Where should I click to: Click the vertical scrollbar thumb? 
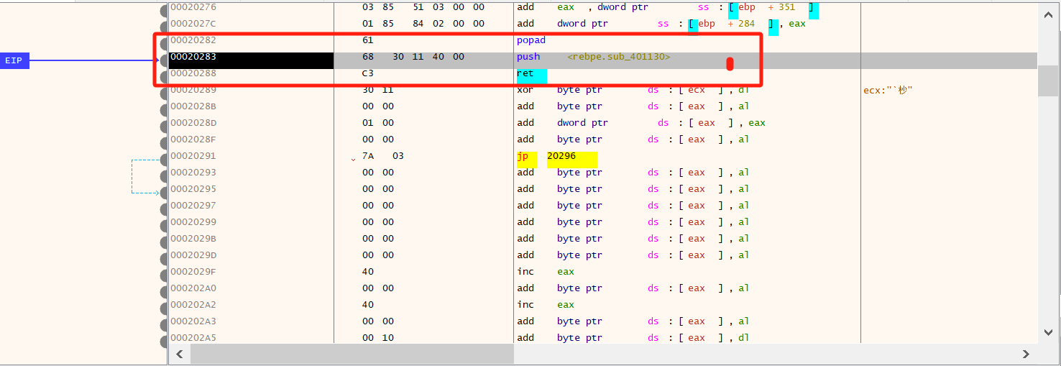click(1048, 79)
